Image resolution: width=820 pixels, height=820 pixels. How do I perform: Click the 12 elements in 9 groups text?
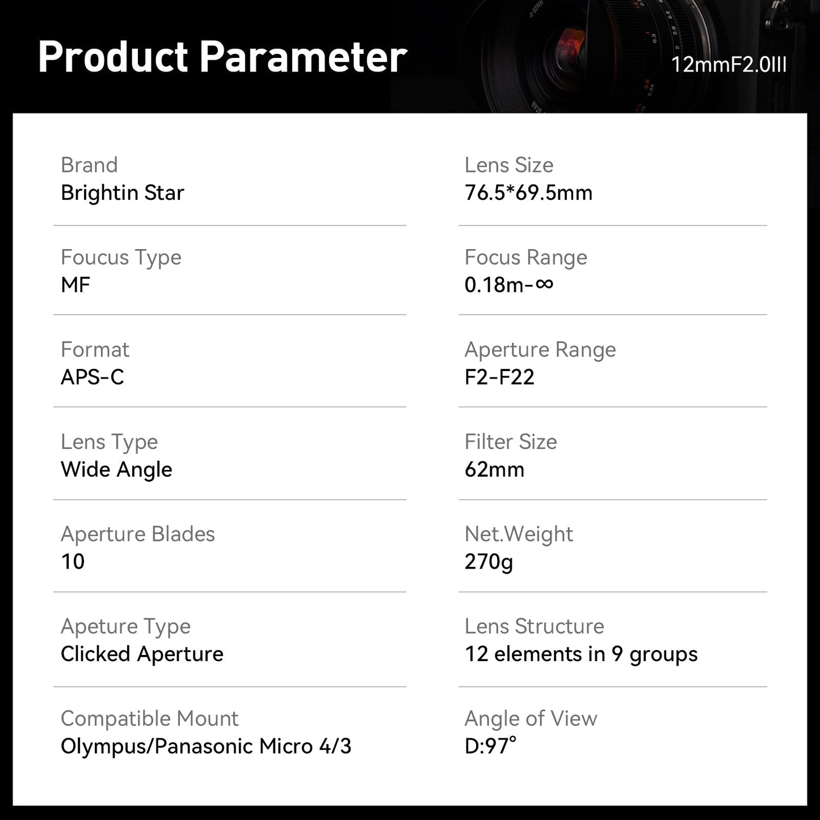coord(581,654)
